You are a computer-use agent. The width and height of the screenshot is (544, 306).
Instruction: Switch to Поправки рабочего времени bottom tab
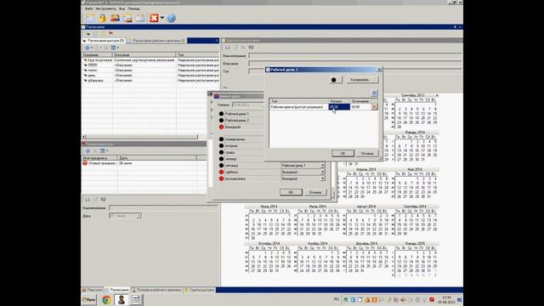coord(156,290)
